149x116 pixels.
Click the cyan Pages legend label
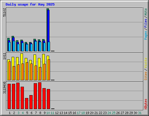pos(146,35)
